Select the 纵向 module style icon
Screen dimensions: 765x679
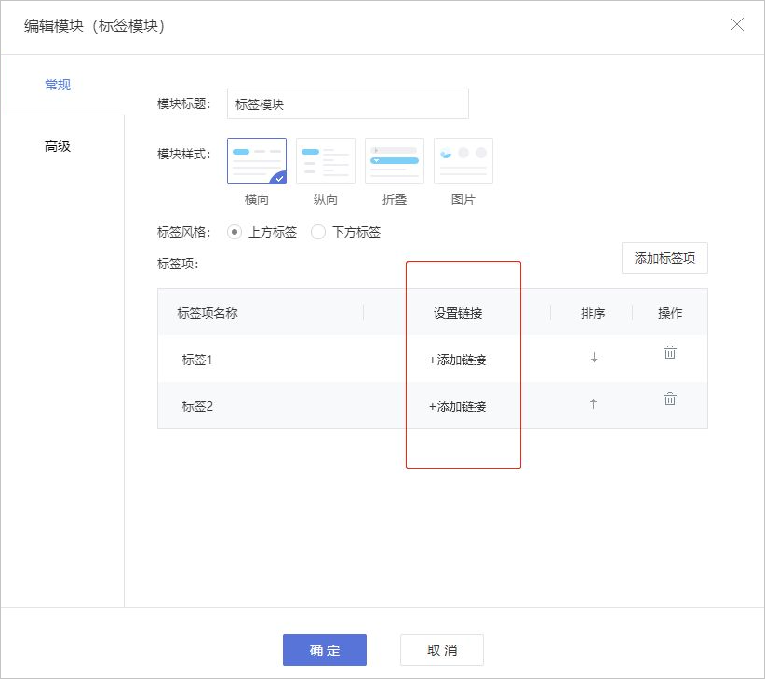coord(326,161)
